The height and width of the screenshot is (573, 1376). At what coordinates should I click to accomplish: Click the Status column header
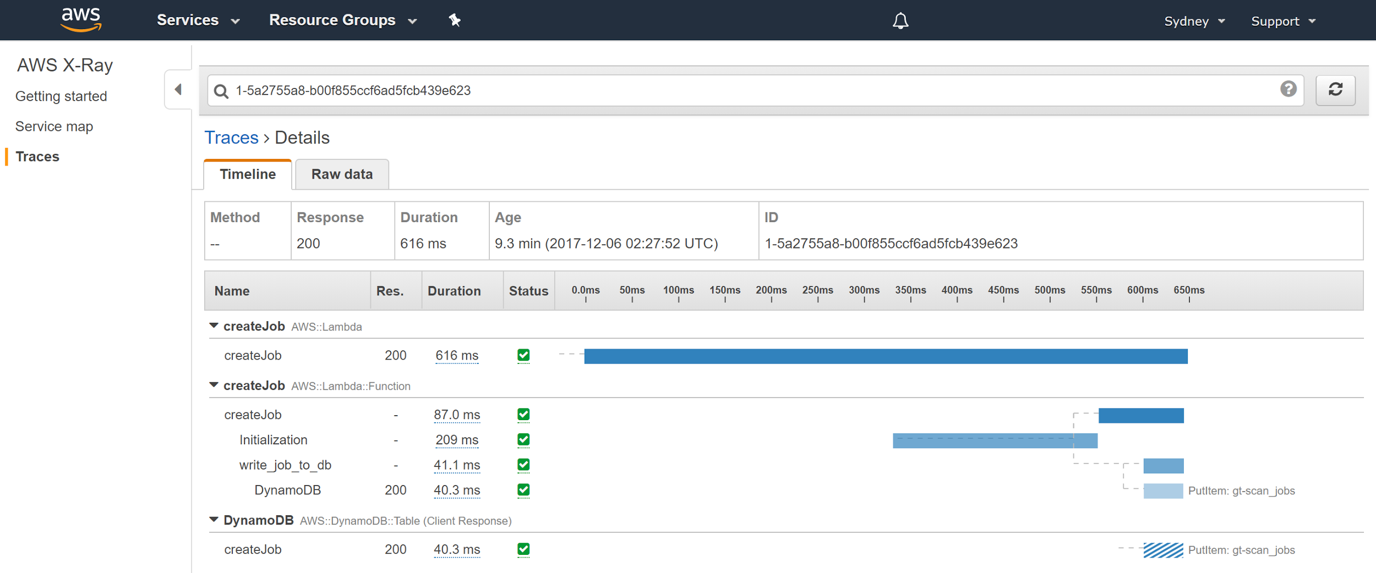pyautogui.click(x=528, y=291)
